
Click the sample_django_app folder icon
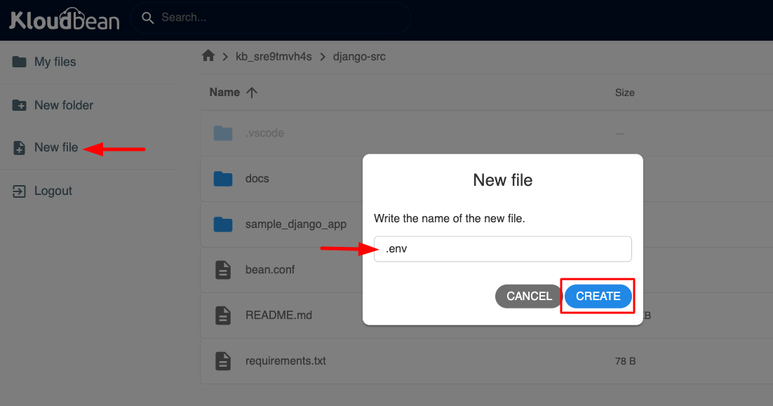[x=223, y=224]
